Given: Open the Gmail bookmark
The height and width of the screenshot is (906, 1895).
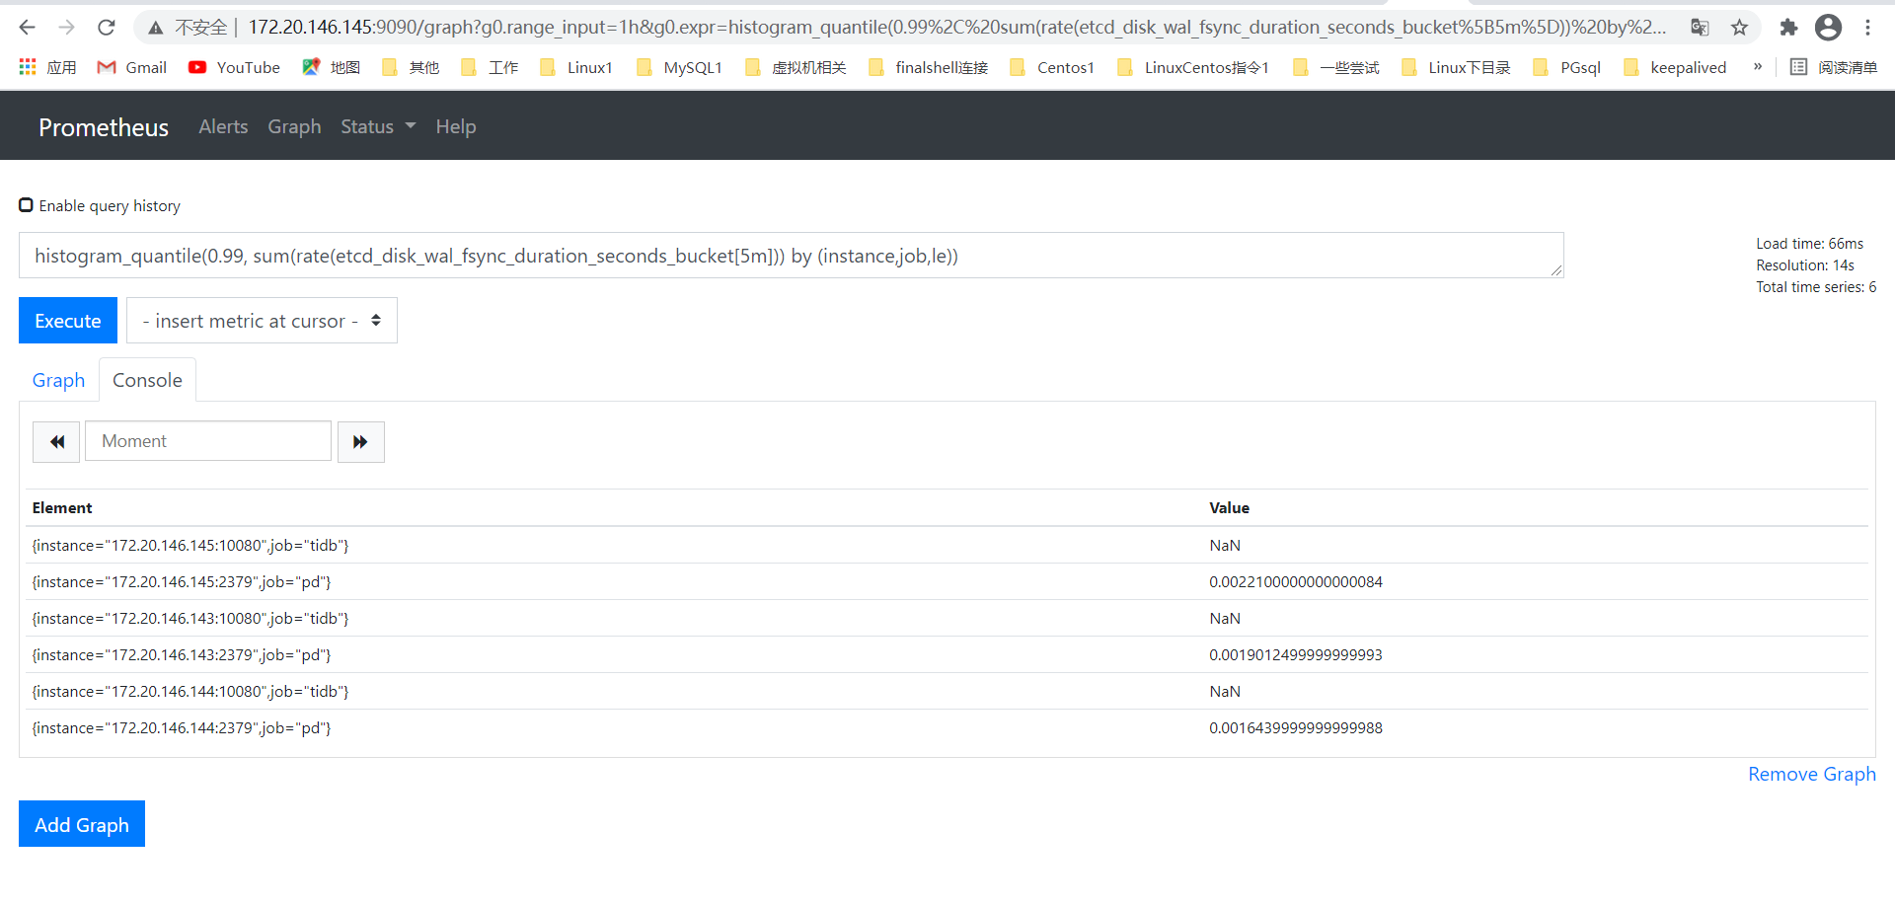Looking at the screenshot, I should (x=131, y=67).
